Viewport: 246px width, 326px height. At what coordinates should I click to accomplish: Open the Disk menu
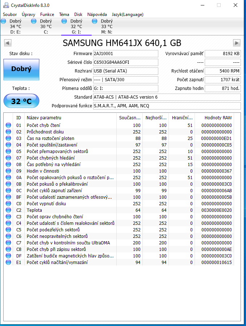[78, 15]
